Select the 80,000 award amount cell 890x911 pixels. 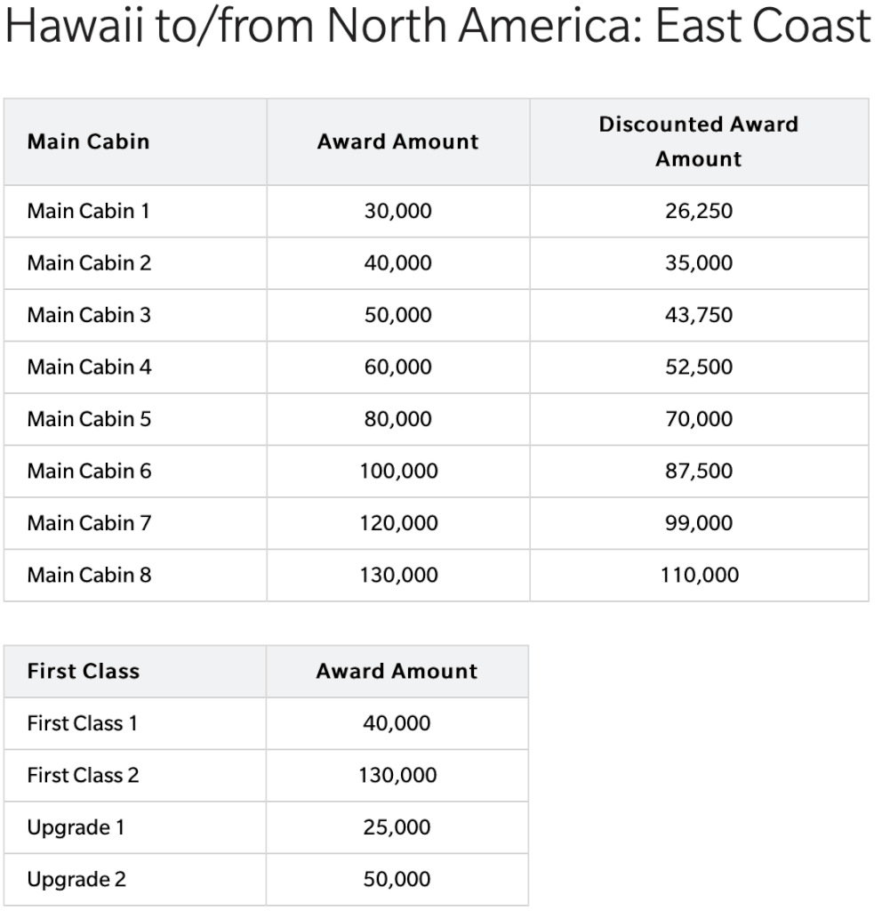[397, 419]
